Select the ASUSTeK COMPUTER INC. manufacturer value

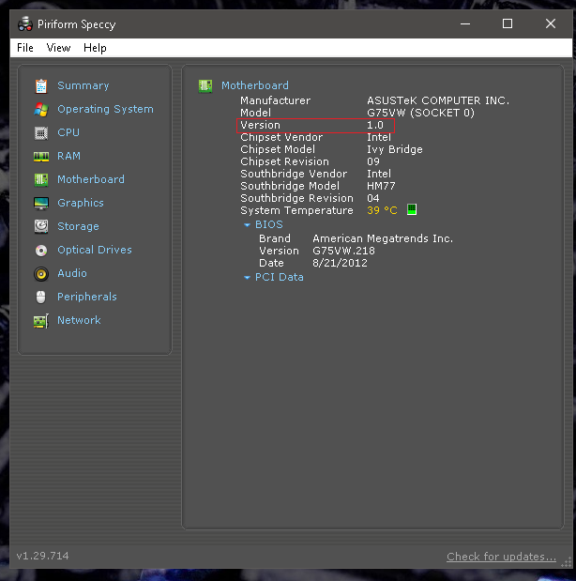click(x=438, y=100)
